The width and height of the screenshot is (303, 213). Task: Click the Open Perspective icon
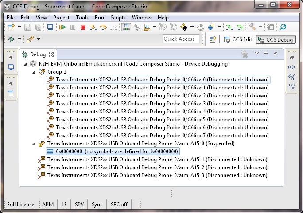[x=213, y=39]
